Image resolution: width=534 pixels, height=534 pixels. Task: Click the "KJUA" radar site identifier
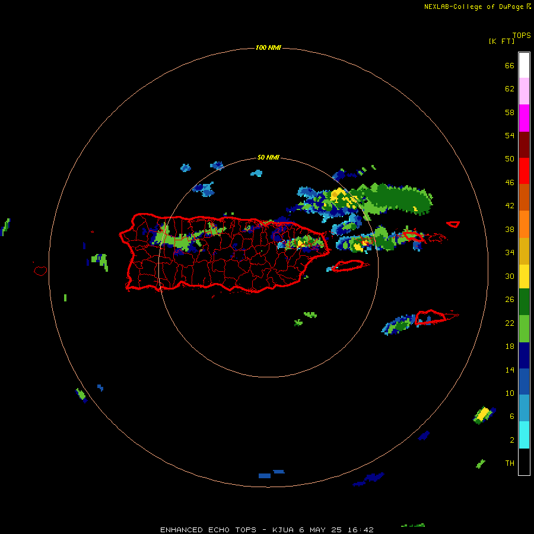[x=282, y=530]
